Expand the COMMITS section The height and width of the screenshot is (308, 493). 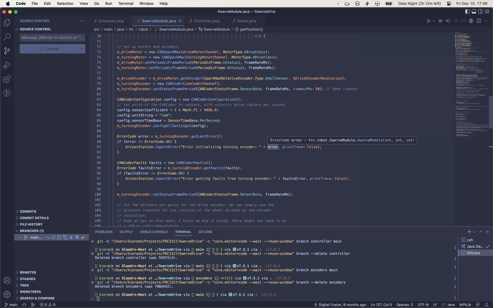[28, 211]
